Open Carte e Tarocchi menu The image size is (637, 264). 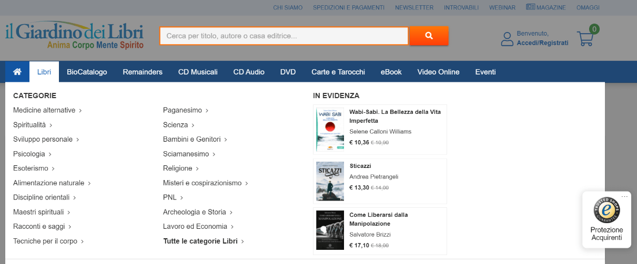[x=338, y=72]
